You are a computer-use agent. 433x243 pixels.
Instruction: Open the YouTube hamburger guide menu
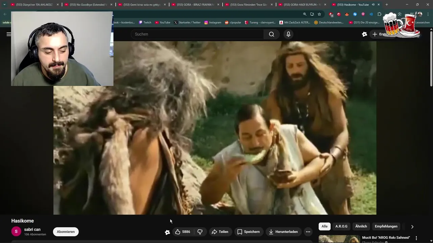[x=8, y=34]
